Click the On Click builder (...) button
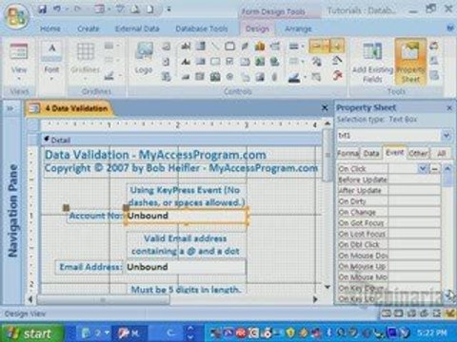 tap(434, 168)
